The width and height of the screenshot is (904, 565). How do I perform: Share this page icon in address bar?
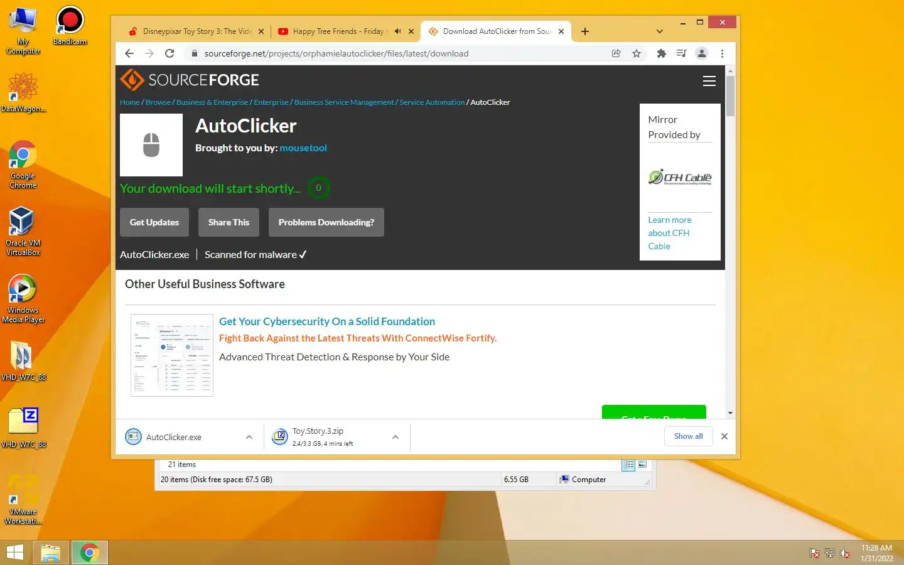(616, 53)
